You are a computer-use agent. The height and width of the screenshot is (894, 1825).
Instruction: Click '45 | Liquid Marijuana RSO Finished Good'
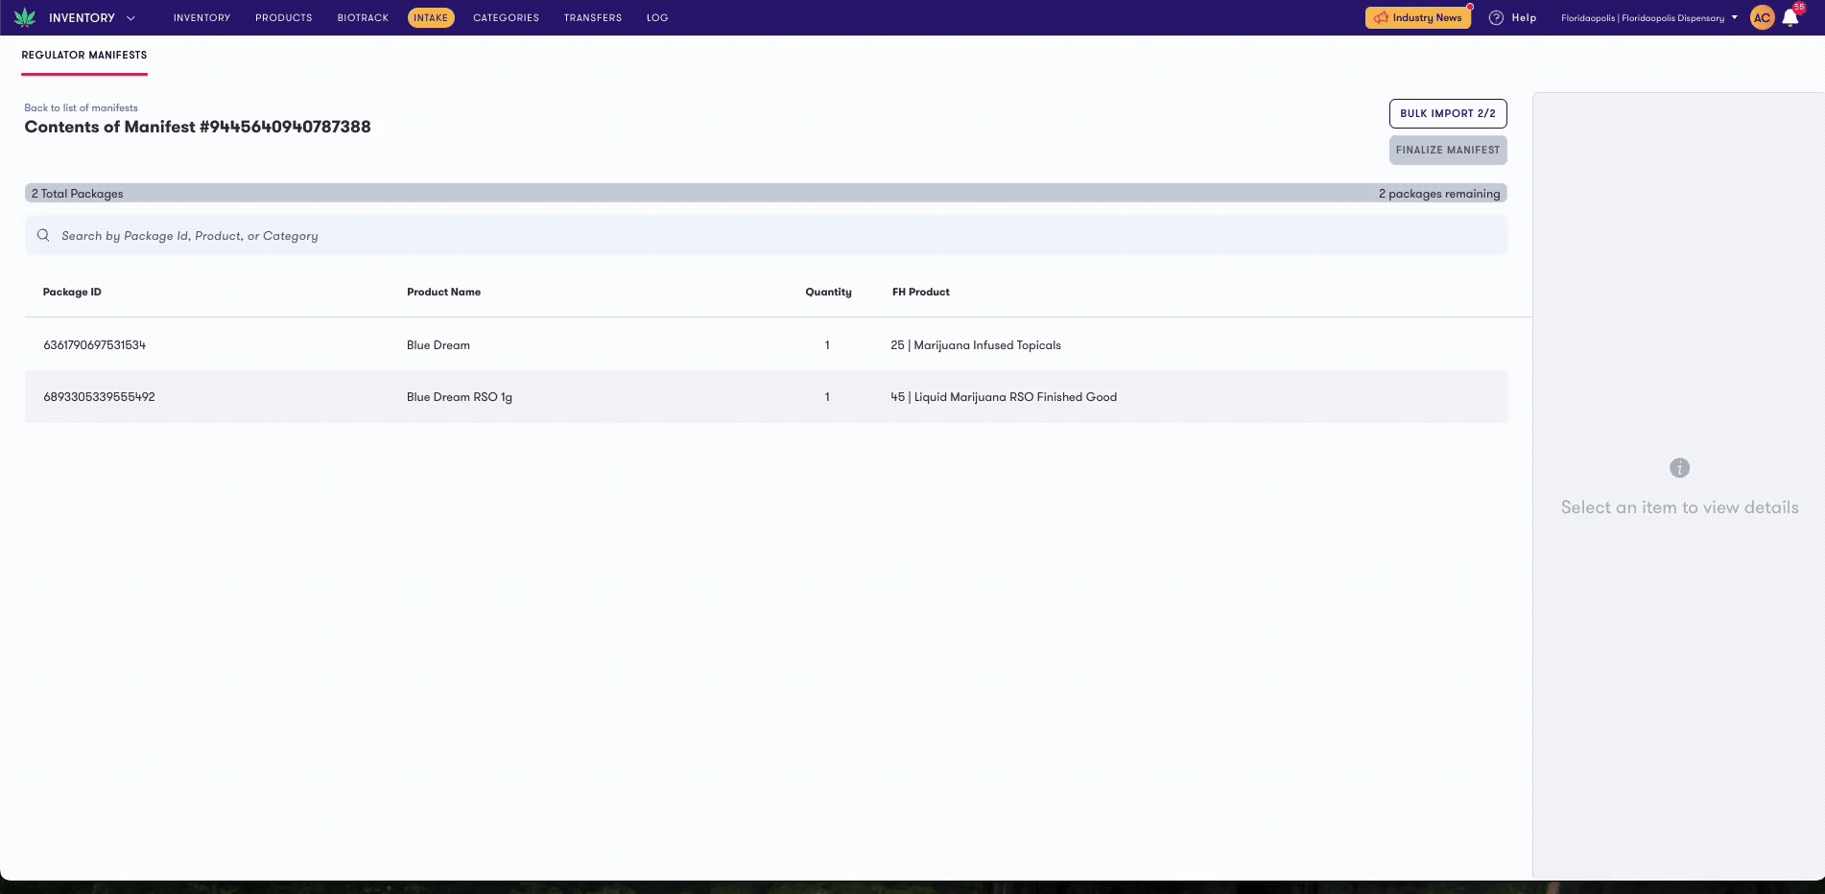click(1004, 397)
